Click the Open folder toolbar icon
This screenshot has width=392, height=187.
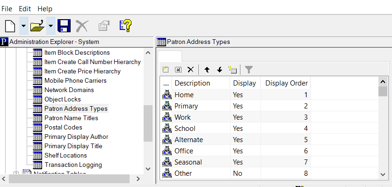click(37, 26)
